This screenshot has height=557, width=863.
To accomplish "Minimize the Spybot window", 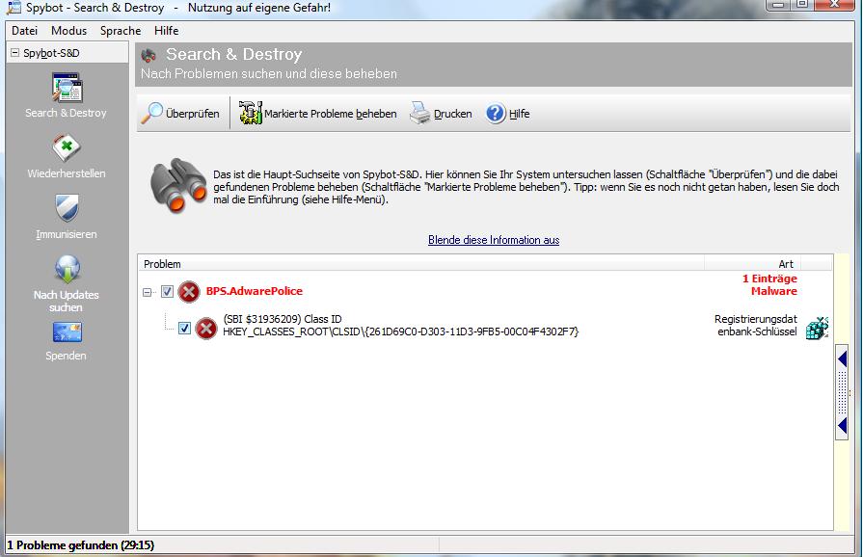I will pyautogui.click(x=779, y=5).
